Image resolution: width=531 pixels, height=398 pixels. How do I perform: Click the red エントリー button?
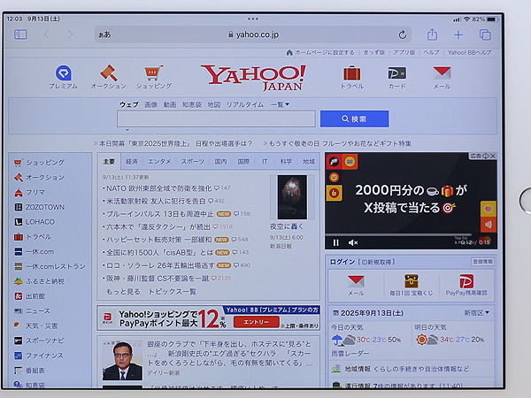tap(257, 322)
